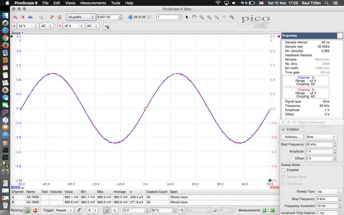Screen dimensions: 344x215
Task: Click the Start Frequency stepper
Action: [335, 144]
